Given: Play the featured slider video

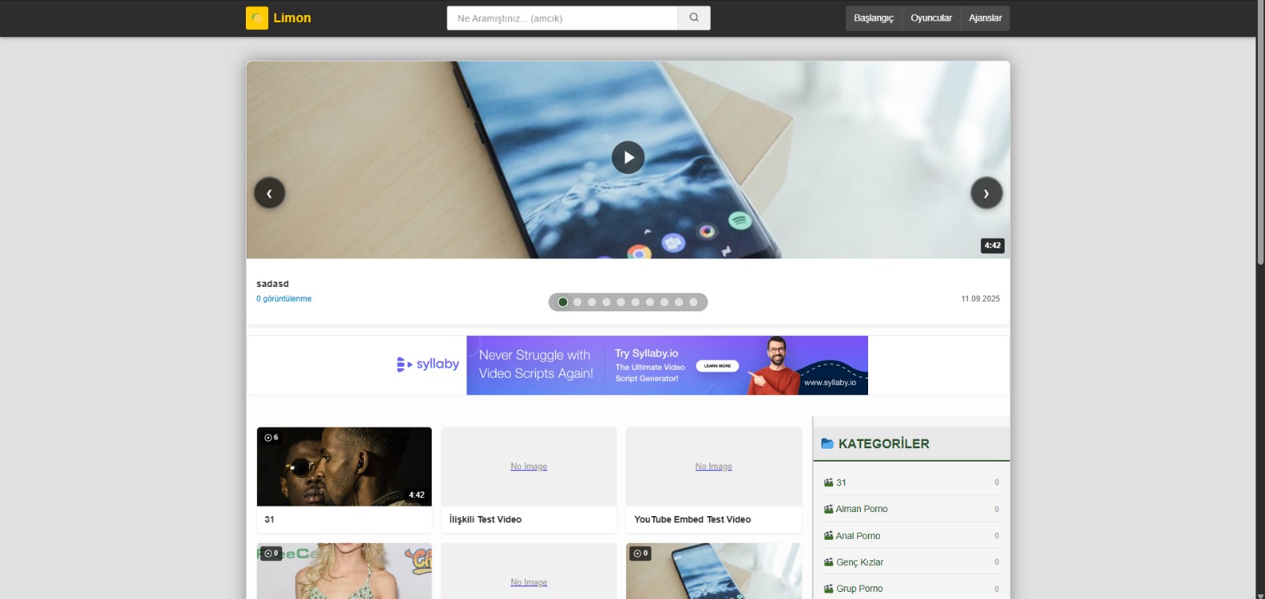Looking at the screenshot, I should (628, 157).
